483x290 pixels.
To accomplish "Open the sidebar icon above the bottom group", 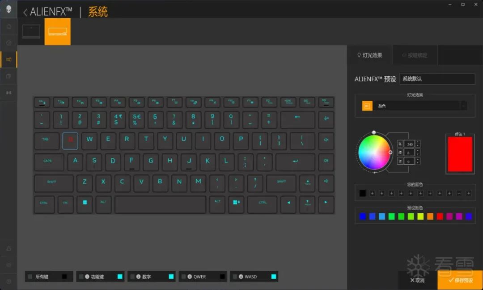I will point(8,92).
